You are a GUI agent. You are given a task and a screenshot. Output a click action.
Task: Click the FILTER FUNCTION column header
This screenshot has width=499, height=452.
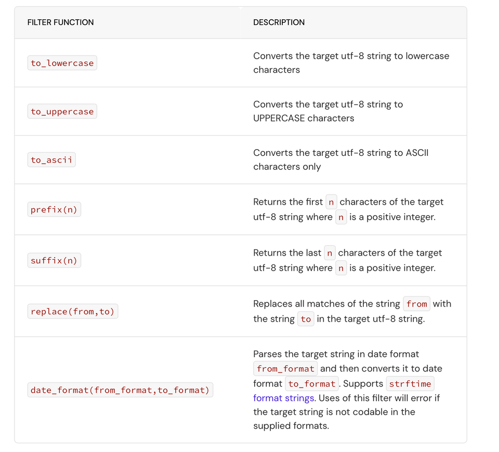click(60, 22)
